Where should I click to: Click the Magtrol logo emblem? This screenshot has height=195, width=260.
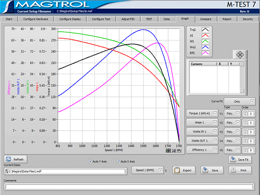coord(7,7)
